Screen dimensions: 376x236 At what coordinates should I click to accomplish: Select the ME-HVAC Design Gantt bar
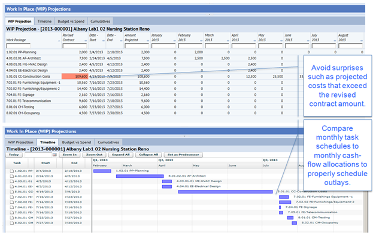point(167,181)
